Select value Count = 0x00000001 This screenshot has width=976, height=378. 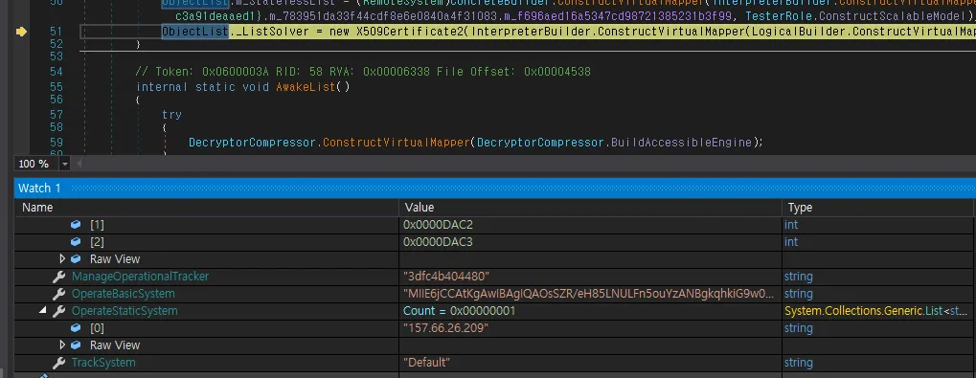[460, 310]
